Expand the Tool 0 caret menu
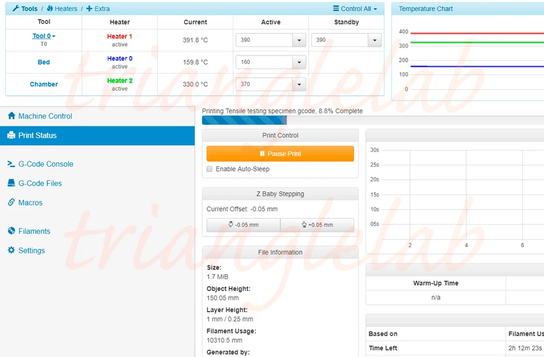Image resolution: width=544 pixels, height=357 pixels. pos(54,37)
